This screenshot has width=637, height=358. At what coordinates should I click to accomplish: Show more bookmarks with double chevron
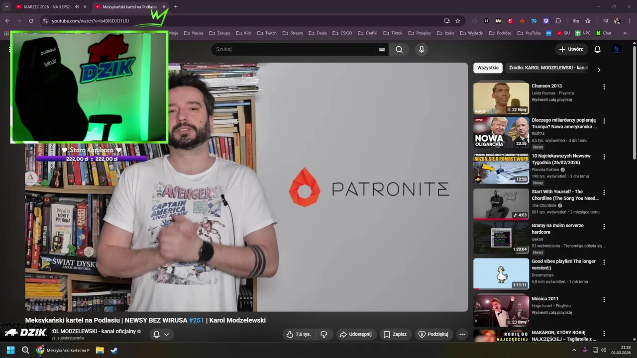(x=625, y=33)
